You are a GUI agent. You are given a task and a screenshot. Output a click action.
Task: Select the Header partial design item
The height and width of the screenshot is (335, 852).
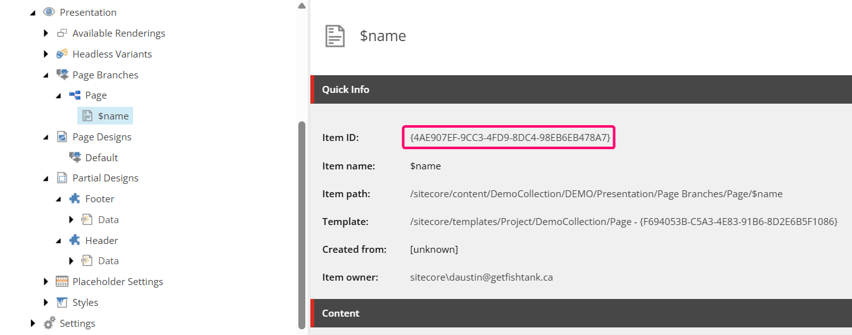(x=101, y=240)
